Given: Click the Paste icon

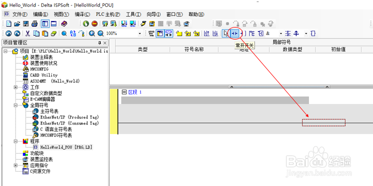Looking at the screenshot, I should click(x=45, y=33).
